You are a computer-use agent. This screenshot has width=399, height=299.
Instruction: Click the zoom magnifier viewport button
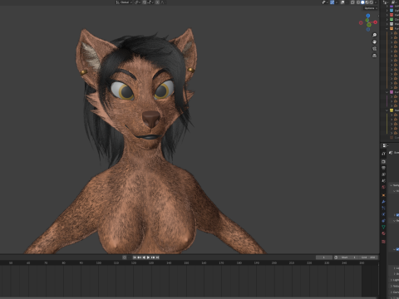(x=375, y=35)
